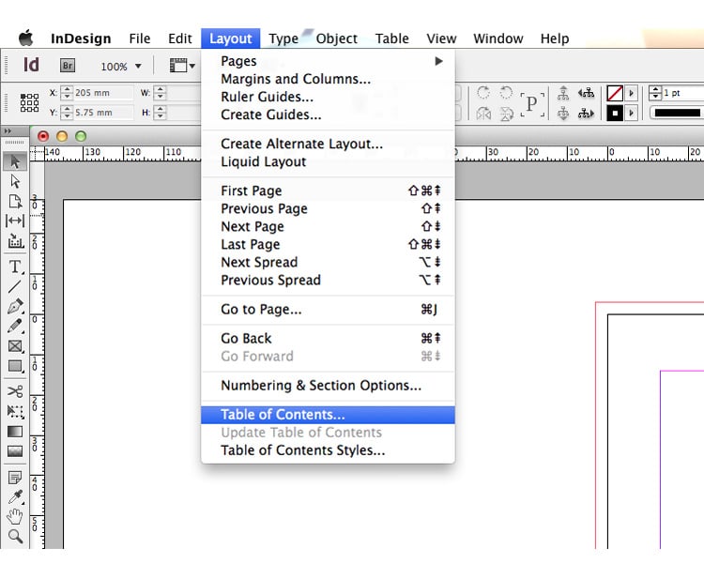Select the Eyedropper tool
704x579 pixels.
click(15, 496)
